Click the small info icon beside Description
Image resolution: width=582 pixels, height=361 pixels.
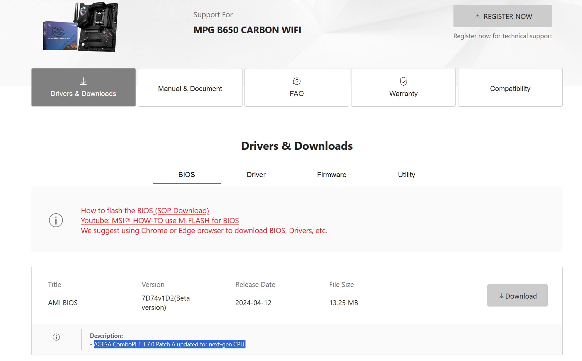point(56,337)
